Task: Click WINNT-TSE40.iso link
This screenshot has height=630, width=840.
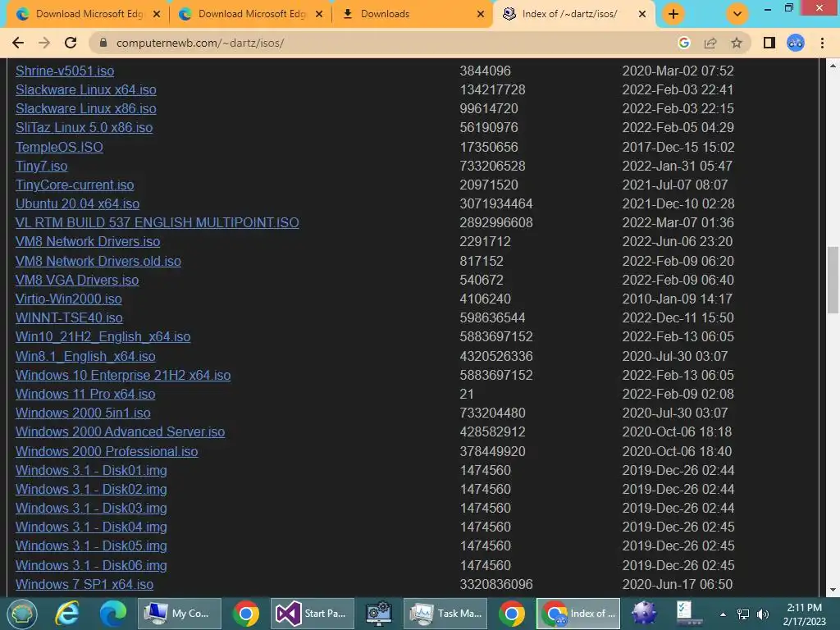Action: [x=69, y=317]
